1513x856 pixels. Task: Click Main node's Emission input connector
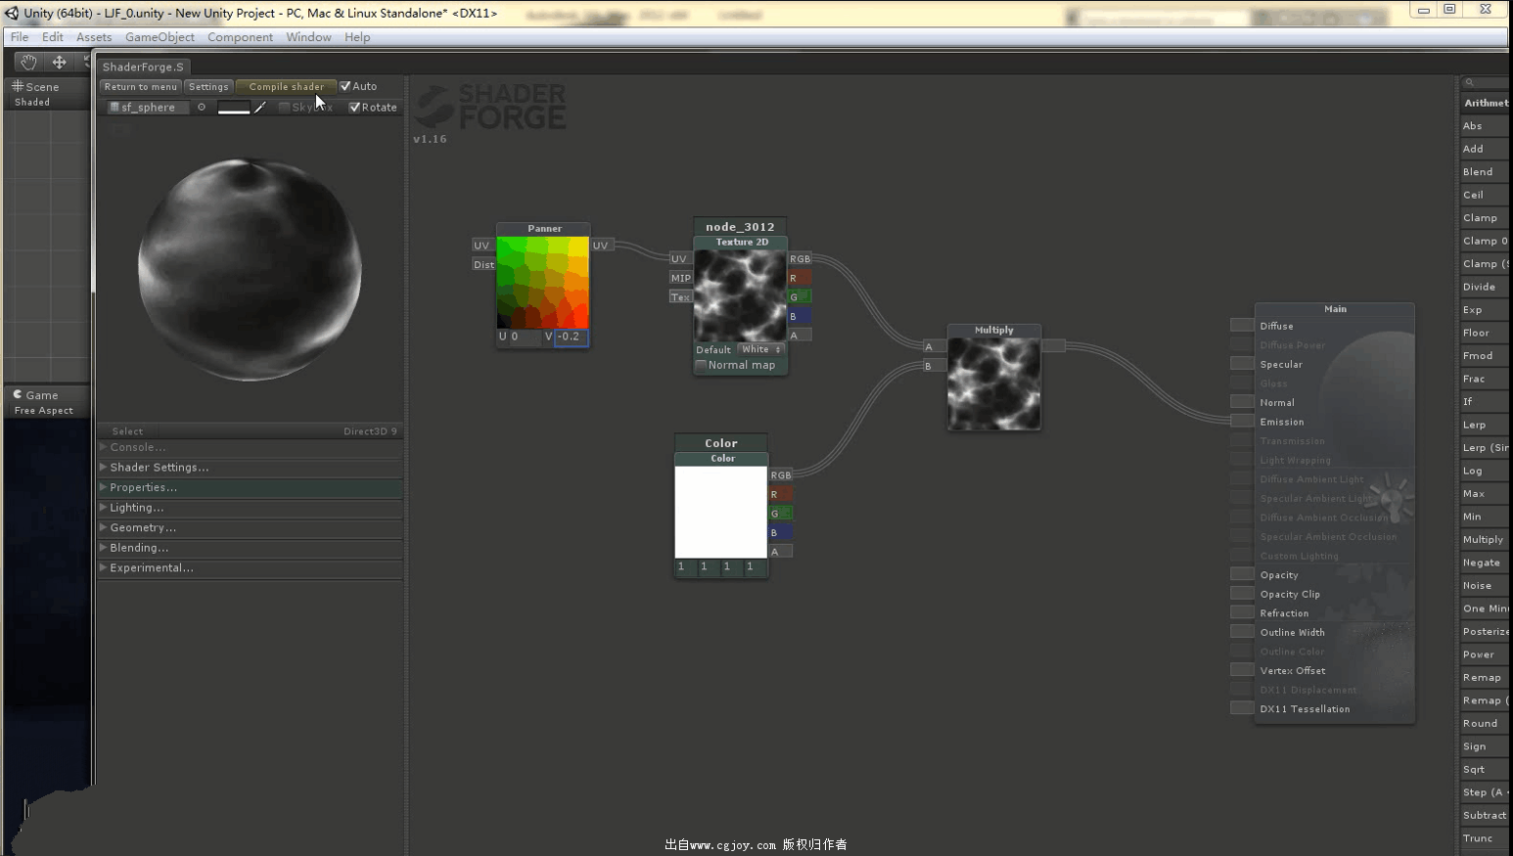coord(1242,421)
